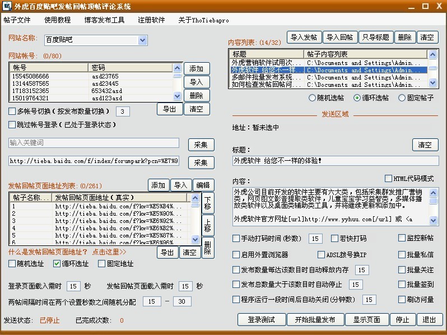Enable 启用外置浏览器 checkbox

236,254
